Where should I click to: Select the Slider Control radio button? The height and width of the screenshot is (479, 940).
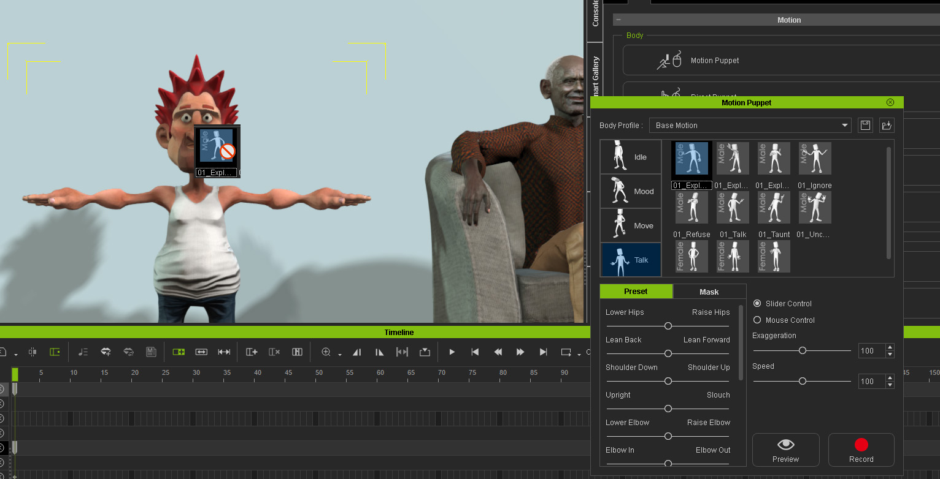coord(757,303)
